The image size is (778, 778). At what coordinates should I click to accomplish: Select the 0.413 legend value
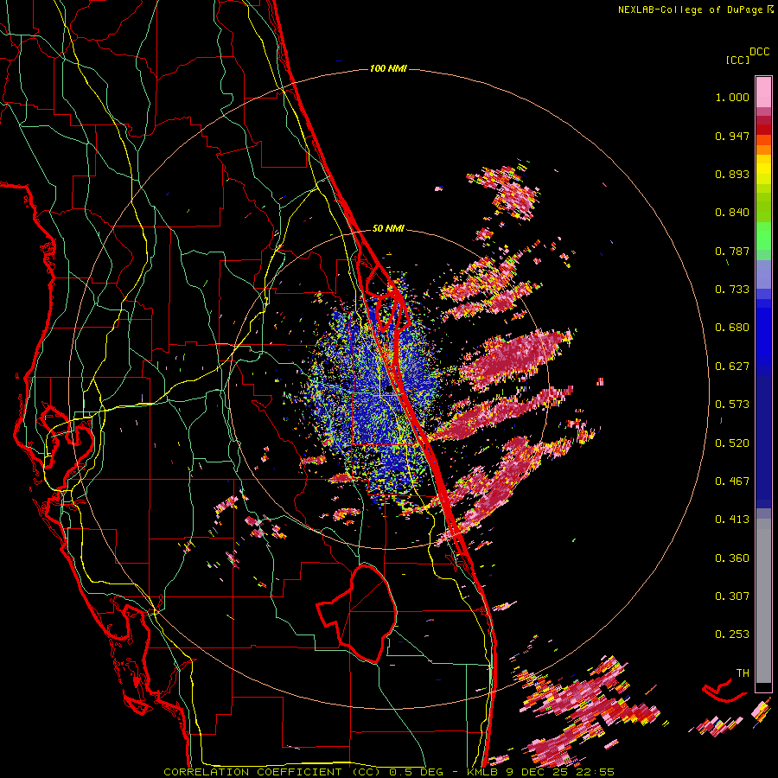coord(732,520)
